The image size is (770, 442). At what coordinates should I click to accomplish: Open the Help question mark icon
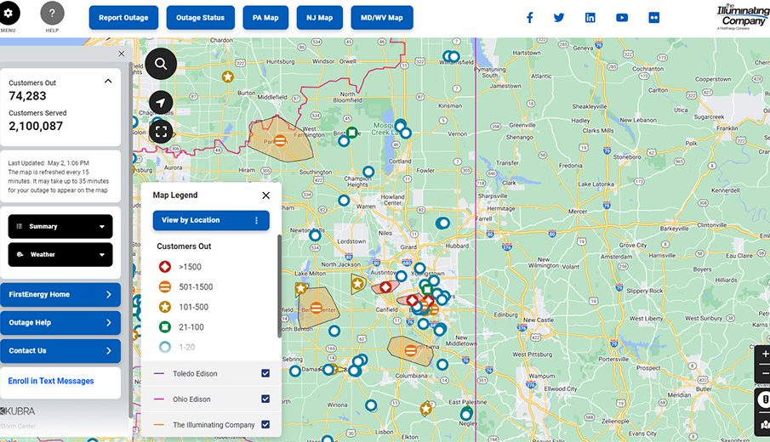(x=52, y=14)
